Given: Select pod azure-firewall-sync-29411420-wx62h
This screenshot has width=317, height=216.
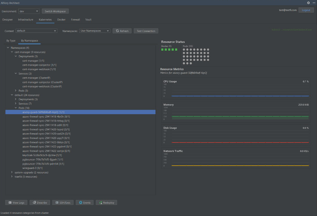Looking at the screenshot, I should 46,133.
